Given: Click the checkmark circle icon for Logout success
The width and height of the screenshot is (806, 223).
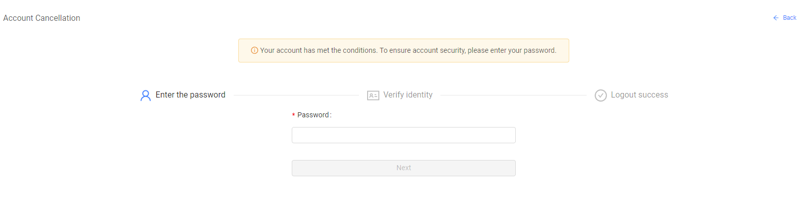Looking at the screenshot, I should (x=601, y=95).
